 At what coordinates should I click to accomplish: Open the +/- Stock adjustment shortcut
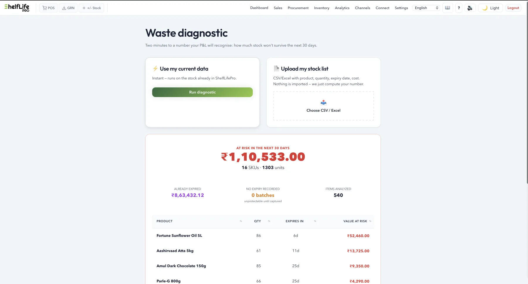92,8
